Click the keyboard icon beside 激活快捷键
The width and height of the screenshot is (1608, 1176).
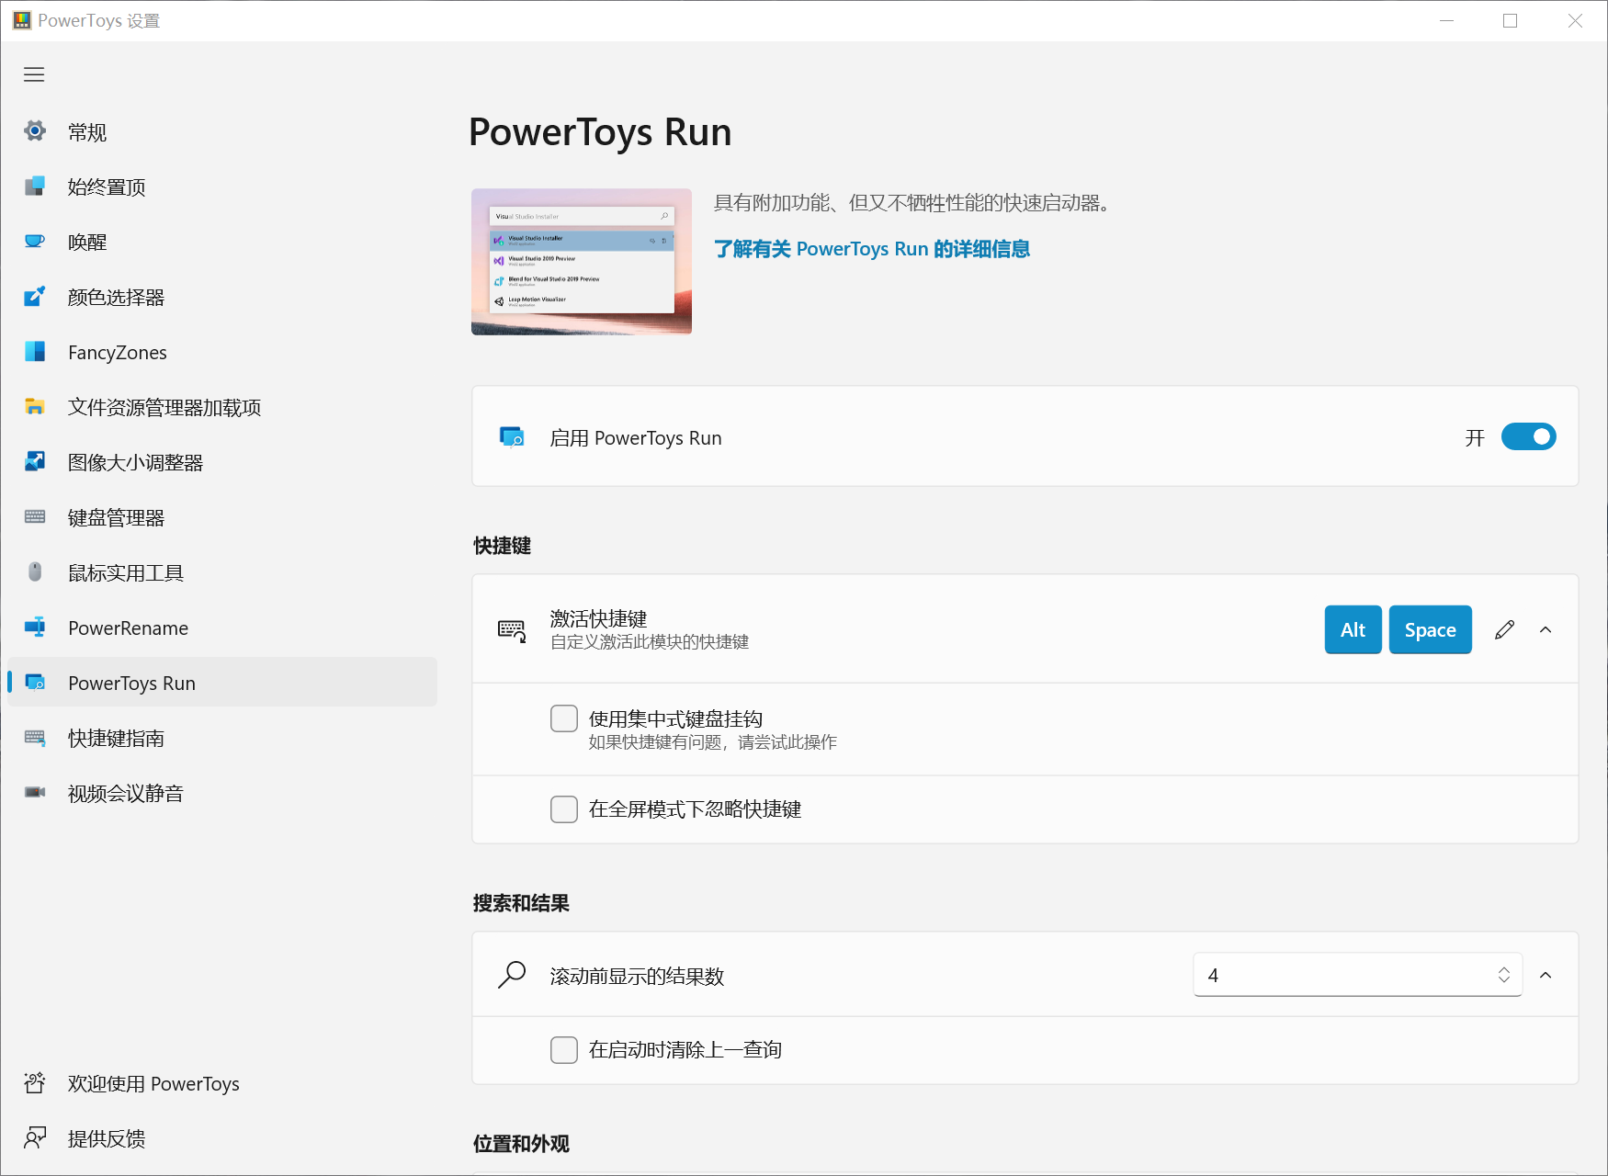click(x=512, y=630)
